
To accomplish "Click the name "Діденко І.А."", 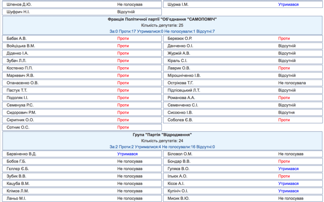I will tap(17, 53).
